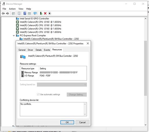Close the SM Bus Controller Properties dialog

pyautogui.click(x=88, y=43)
